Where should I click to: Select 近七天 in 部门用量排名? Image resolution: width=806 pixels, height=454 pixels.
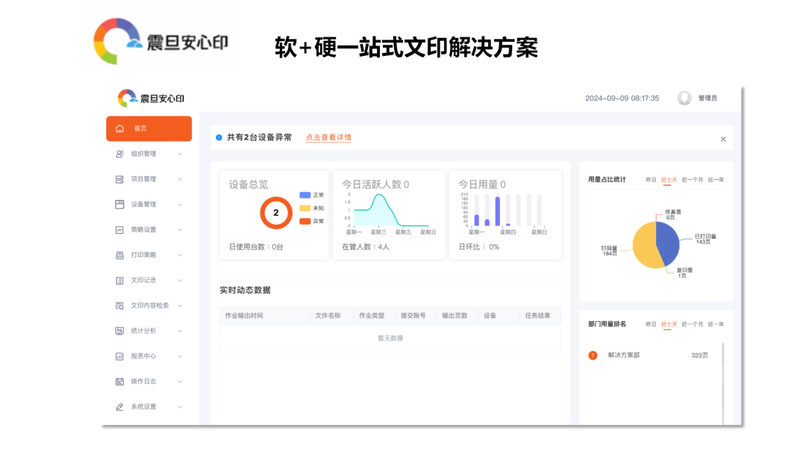pyautogui.click(x=669, y=324)
